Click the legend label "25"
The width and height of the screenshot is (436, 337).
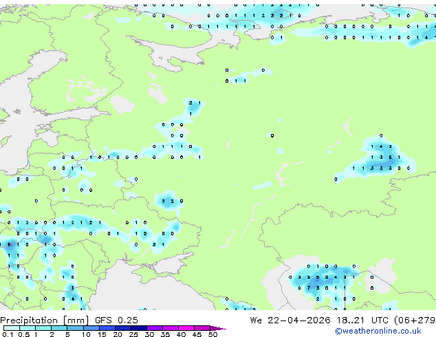click(133, 334)
